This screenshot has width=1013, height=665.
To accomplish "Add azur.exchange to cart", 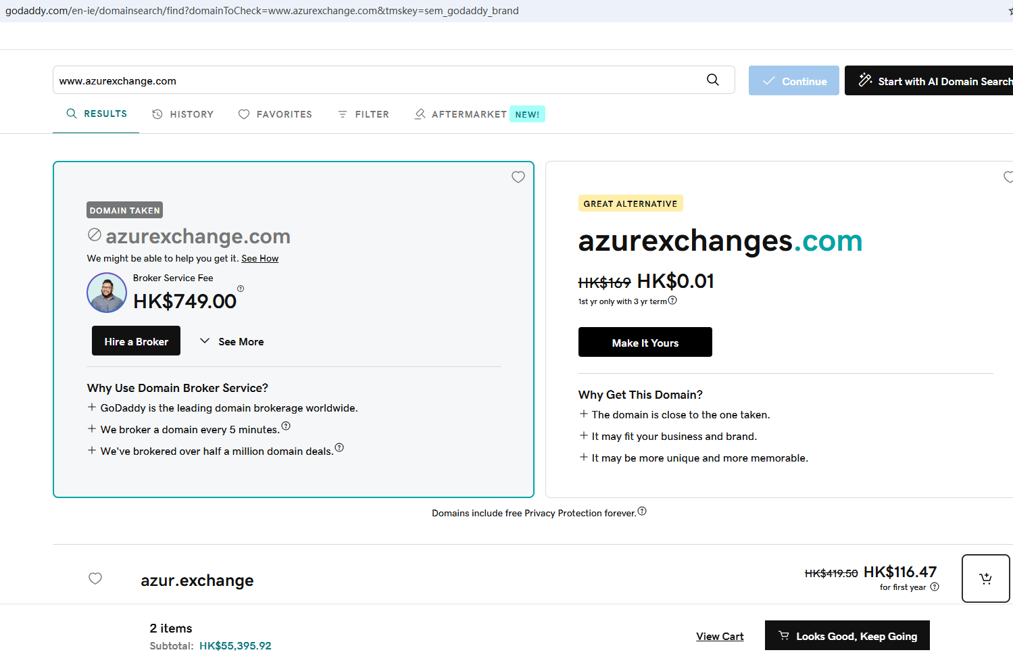I will pyautogui.click(x=985, y=578).
